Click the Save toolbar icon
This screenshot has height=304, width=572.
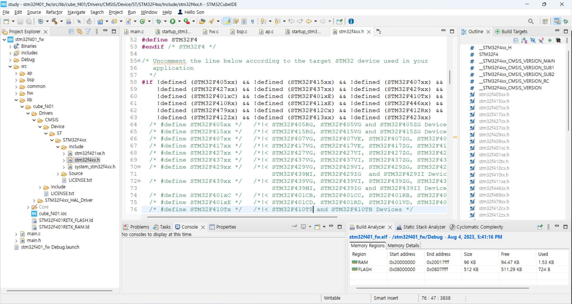click(20, 21)
